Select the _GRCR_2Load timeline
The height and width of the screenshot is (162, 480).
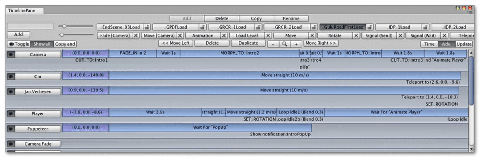287,27
